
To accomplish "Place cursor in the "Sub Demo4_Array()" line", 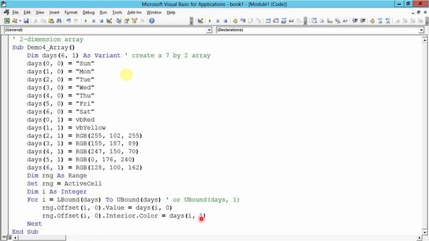I will 43,48.
